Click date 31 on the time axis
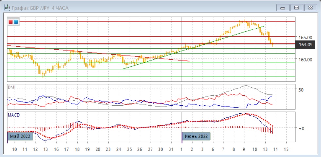321x157 pixels. click(171, 149)
